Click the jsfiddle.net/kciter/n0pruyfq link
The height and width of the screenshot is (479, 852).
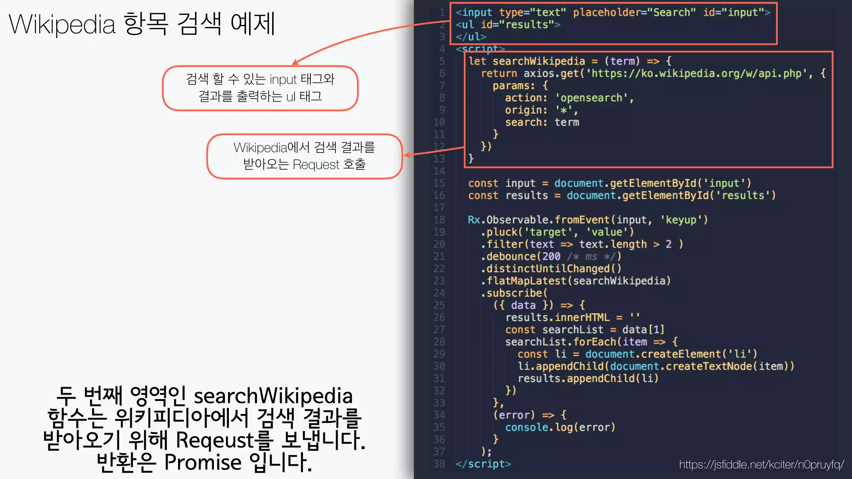[761, 464]
